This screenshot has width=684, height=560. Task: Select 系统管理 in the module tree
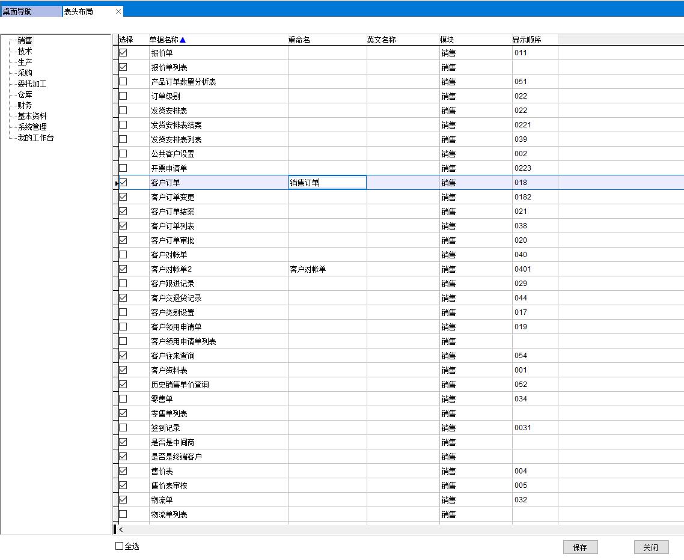pos(32,127)
